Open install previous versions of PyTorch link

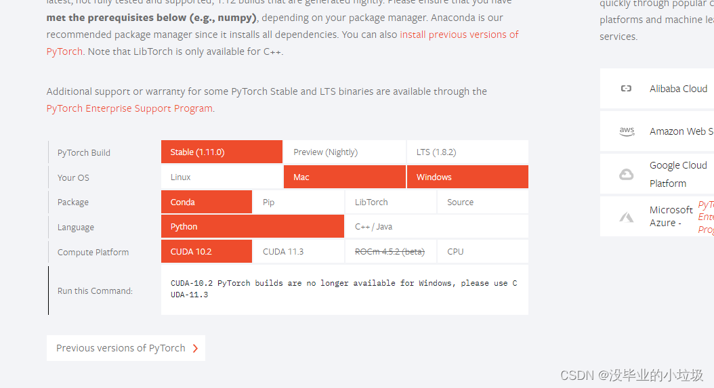click(x=459, y=35)
